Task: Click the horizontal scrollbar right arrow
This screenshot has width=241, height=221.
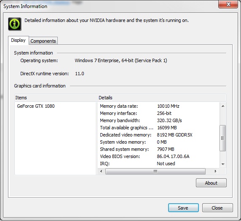Action: click(x=215, y=171)
